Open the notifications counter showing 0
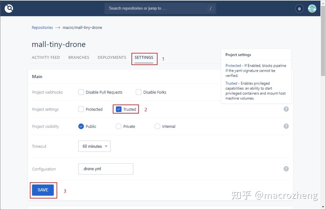 299,9
